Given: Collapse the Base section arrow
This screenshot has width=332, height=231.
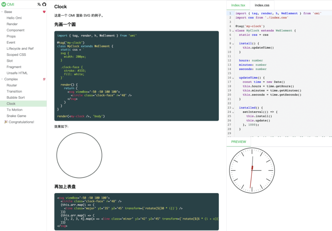Looking at the screenshot, I should click(2, 12).
